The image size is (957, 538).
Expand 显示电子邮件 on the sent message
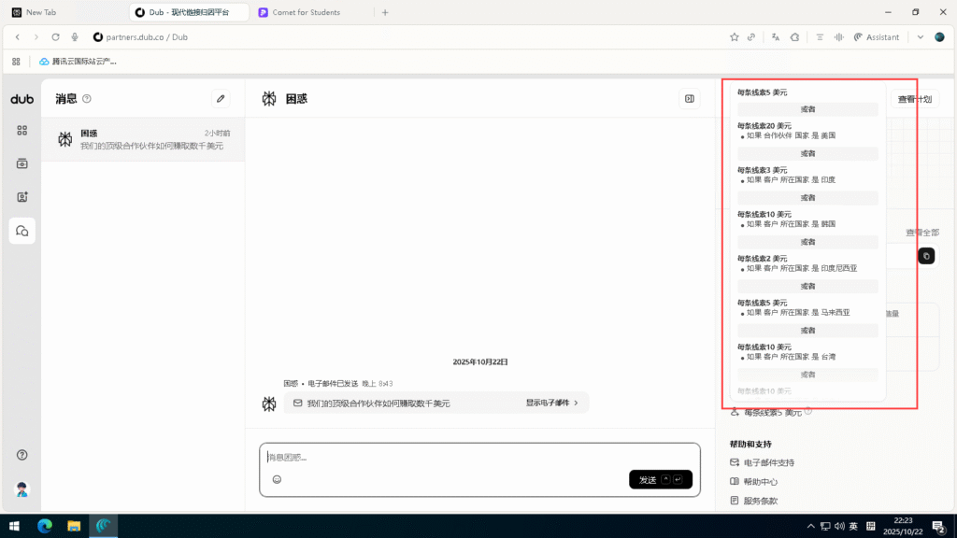click(x=551, y=403)
